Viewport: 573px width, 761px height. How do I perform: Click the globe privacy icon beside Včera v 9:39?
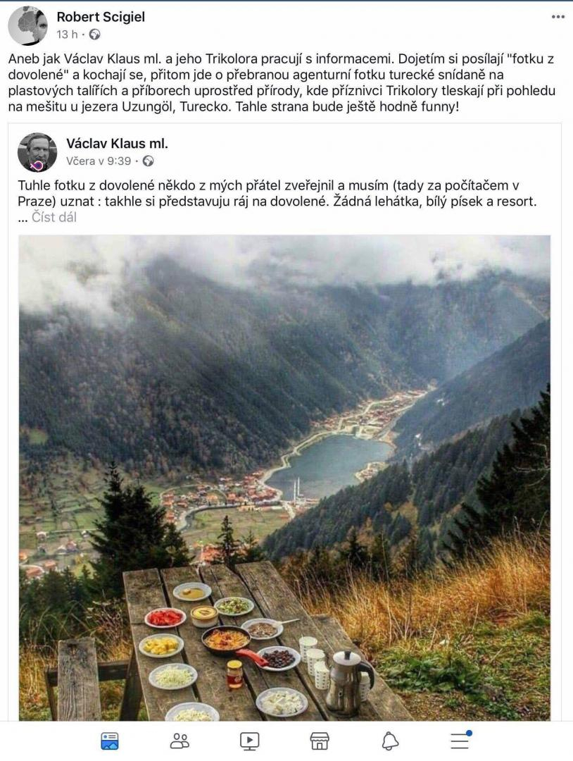[x=149, y=161]
